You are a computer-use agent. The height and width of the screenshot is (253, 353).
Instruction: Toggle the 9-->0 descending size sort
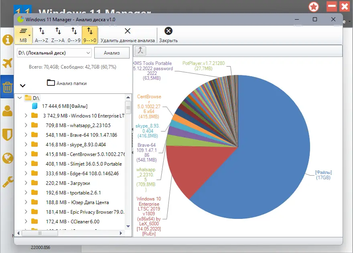[x=89, y=35]
